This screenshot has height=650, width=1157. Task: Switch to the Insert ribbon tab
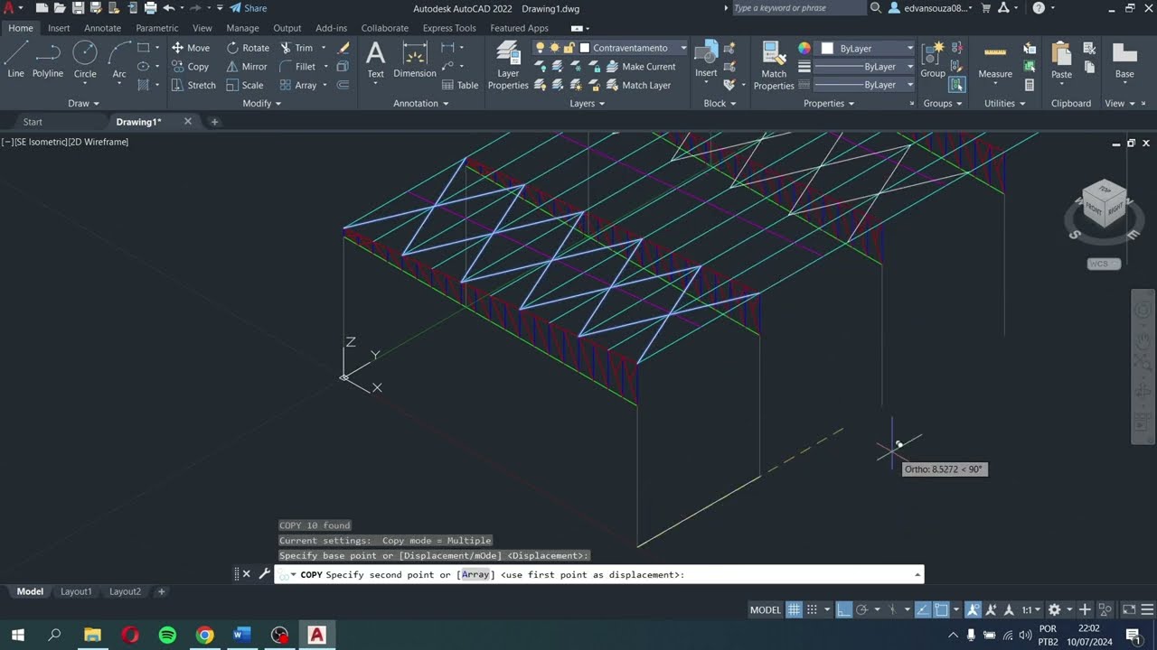[59, 28]
